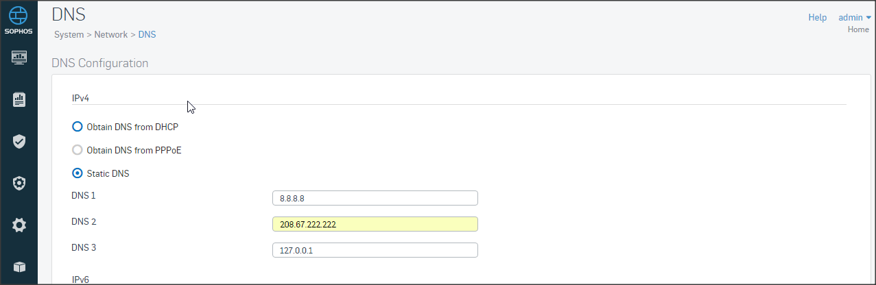Choose the Static DNS radio button
The height and width of the screenshot is (285, 876).
(78, 173)
